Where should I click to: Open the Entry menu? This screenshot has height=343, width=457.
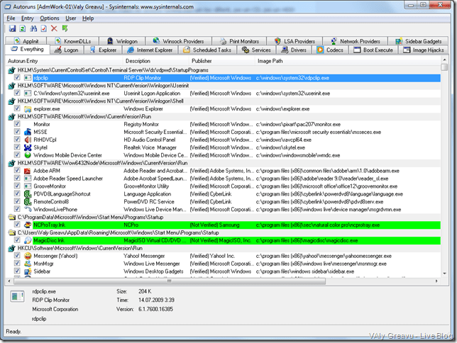(x=27, y=18)
